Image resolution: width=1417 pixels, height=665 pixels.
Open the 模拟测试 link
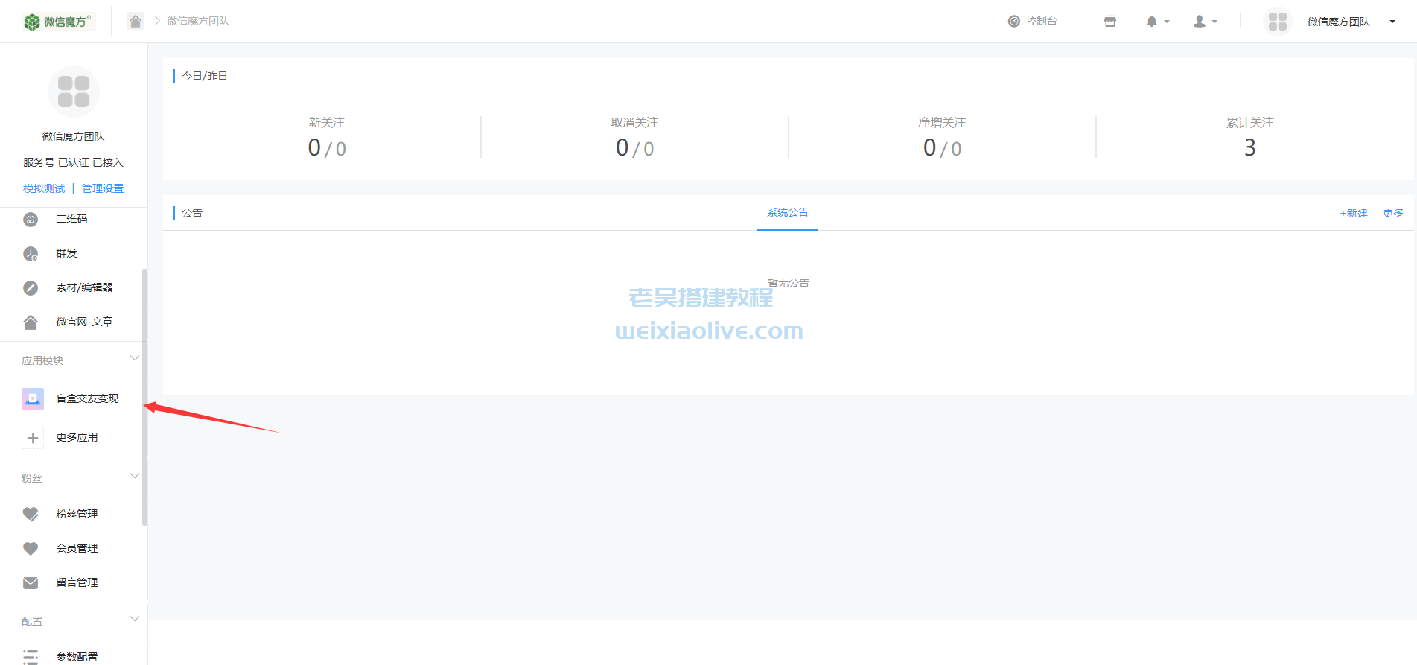44,189
